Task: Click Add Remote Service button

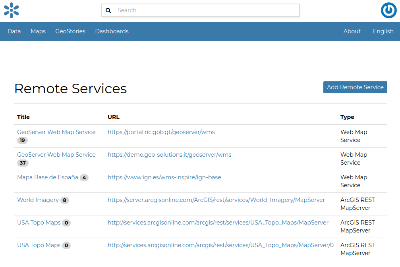Action: tap(355, 87)
